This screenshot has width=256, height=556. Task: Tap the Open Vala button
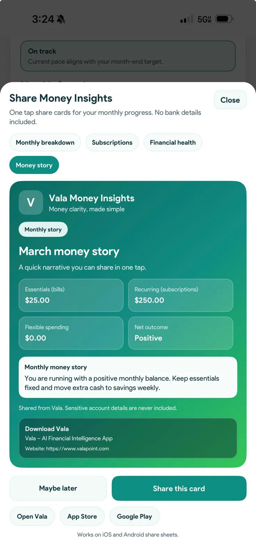click(x=32, y=516)
